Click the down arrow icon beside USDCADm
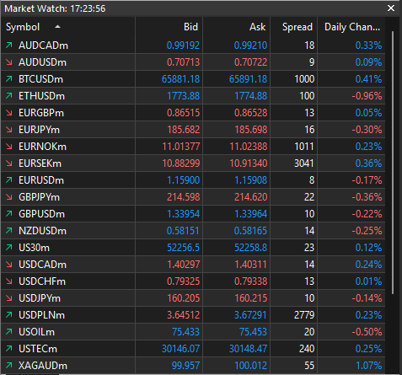Viewport: 402px width, 375px height. click(x=9, y=264)
